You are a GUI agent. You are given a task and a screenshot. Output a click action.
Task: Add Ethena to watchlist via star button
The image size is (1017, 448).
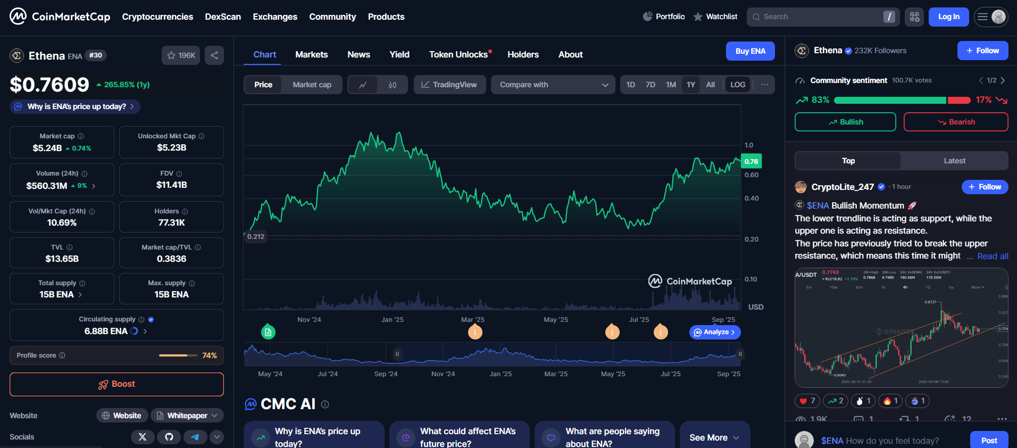[181, 55]
